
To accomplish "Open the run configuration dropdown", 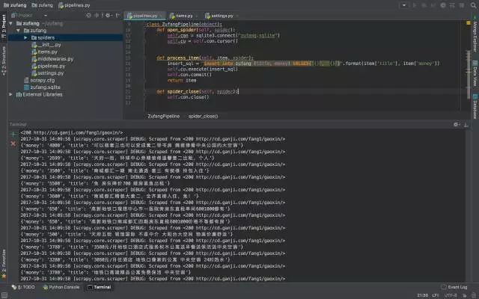I will [x=404, y=5].
